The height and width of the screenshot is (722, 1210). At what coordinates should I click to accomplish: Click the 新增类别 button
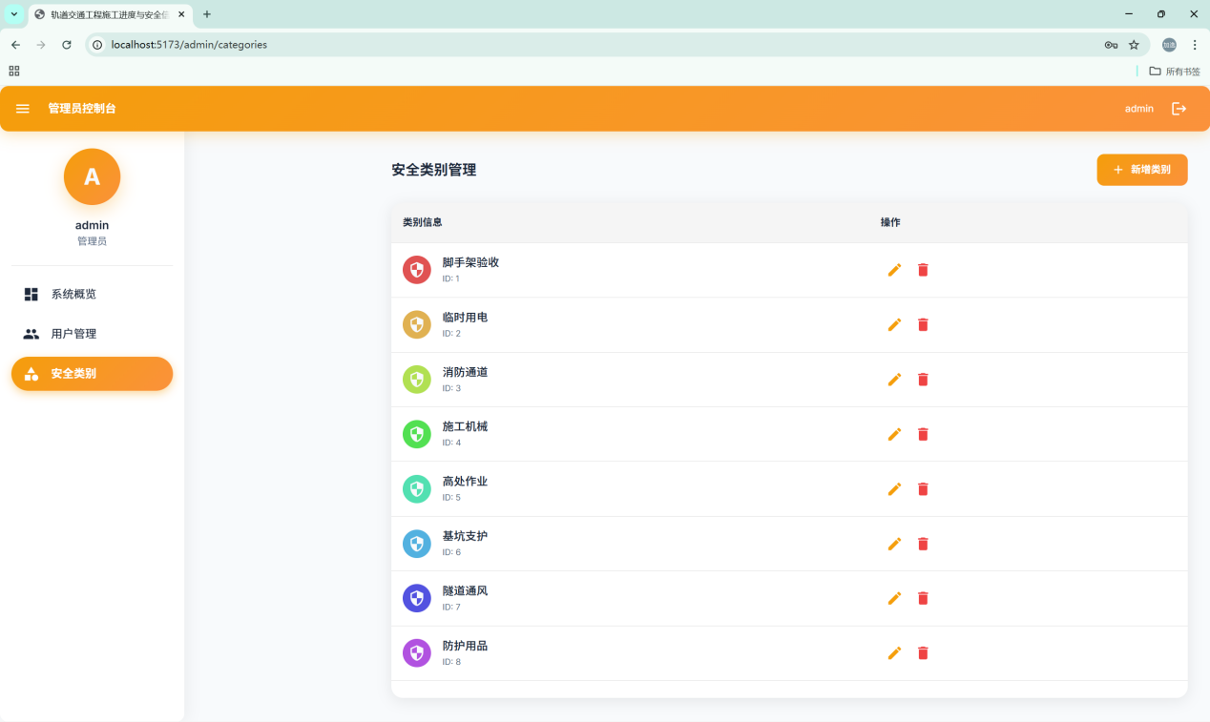coord(1141,169)
